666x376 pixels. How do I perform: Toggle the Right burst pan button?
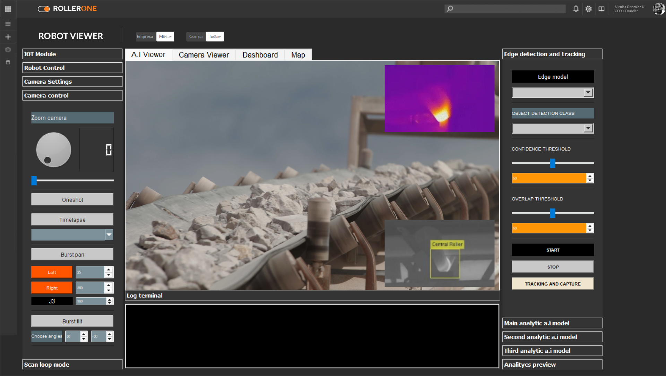[x=52, y=288]
